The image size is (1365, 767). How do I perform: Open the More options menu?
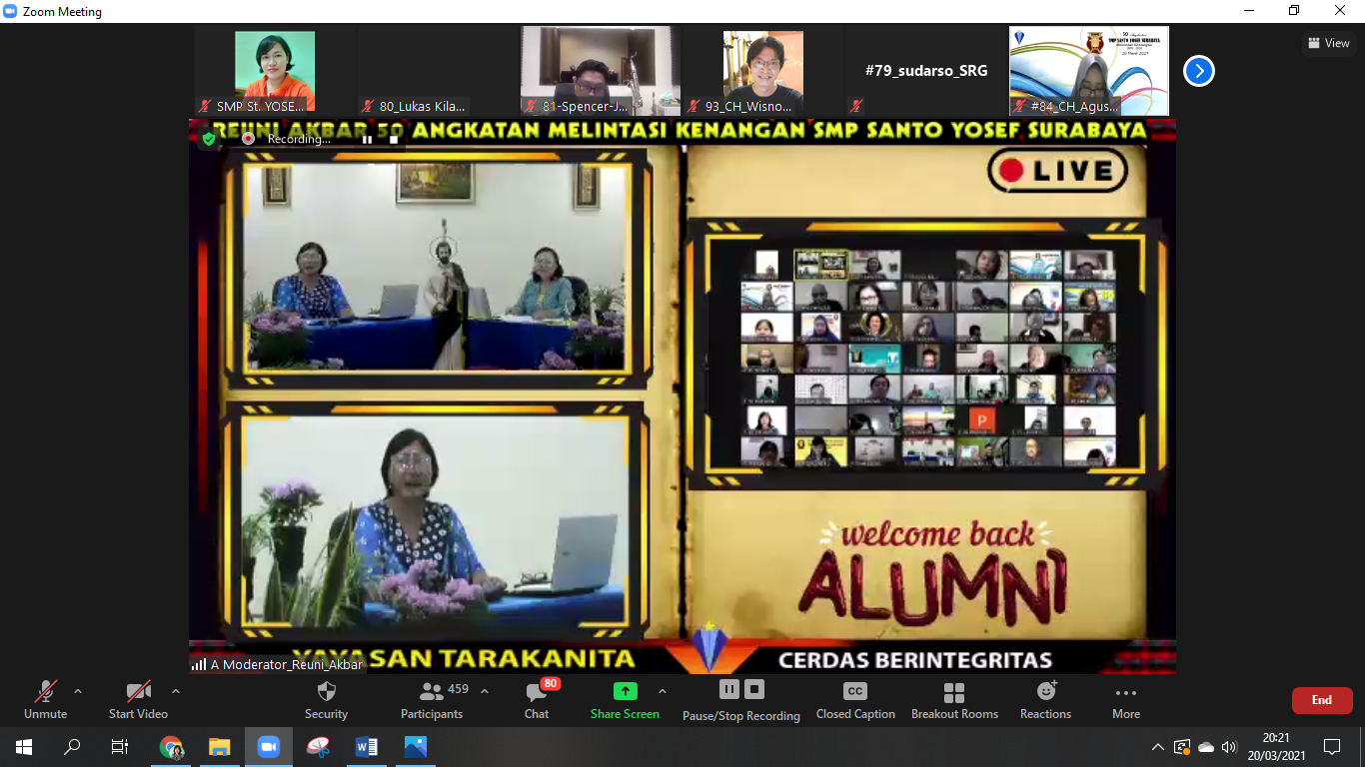(x=1126, y=700)
